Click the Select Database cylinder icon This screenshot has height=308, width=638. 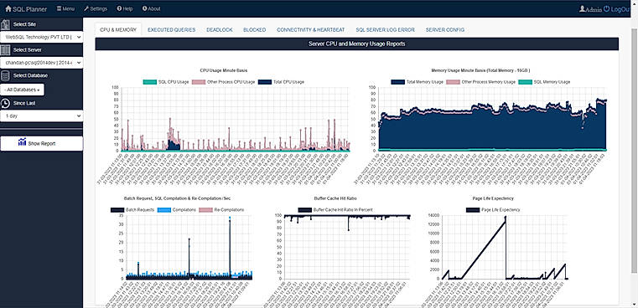(5, 75)
